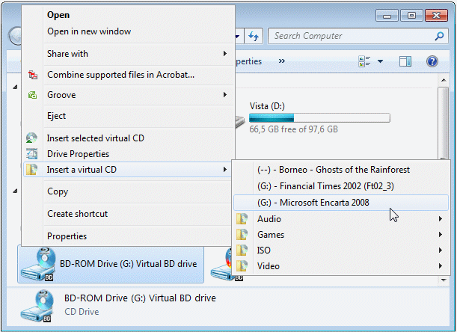The height and width of the screenshot is (332, 457).
Task: Click the Vista (D:) capacity bar
Action: pyautogui.click(x=319, y=117)
